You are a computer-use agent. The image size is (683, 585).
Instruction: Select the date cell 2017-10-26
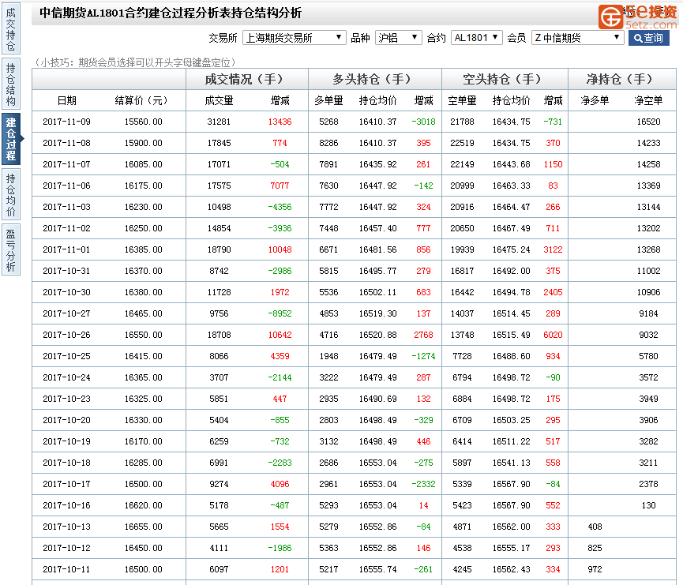click(66, 335)
